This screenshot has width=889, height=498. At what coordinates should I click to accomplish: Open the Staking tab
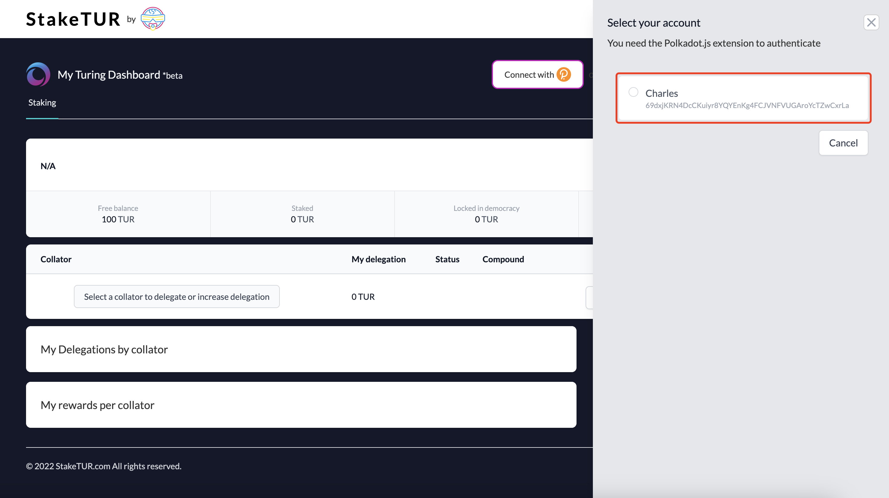[42, 103]
